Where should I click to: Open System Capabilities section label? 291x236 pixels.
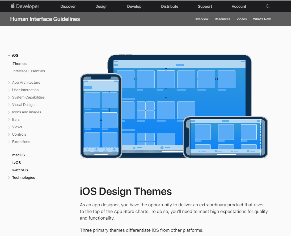(28, 97)
